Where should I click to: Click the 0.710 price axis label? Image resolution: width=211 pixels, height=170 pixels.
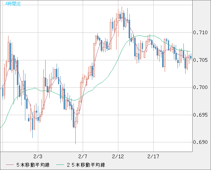tap(200, 32)
